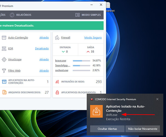Click the Ocultar Alertas button
Viewport: 166px width, 137px height.
[107, 129]
